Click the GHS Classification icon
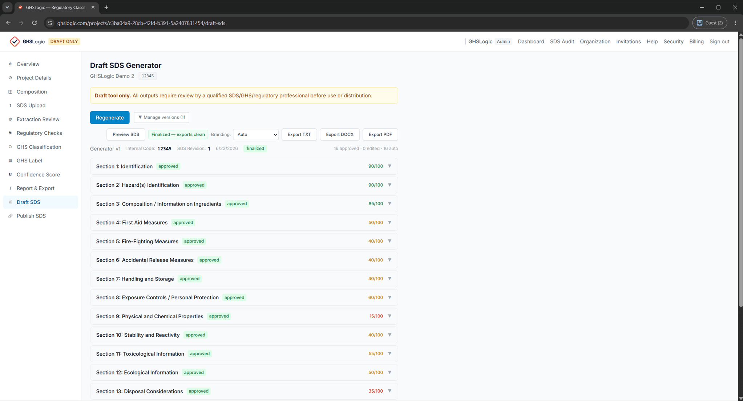This screenshot has height=401, width=743. pos(10,147)
